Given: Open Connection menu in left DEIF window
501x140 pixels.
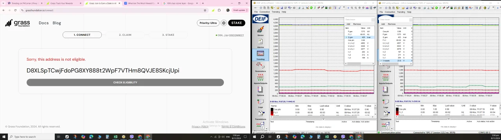Looking at the screenshot, I should 265,12.
